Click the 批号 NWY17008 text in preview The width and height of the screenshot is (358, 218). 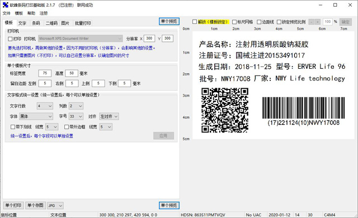tap(225, 79)
